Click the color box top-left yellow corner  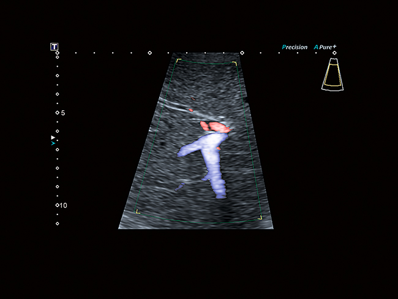tap(178, 61)
